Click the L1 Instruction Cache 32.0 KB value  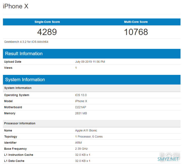[x=82, y=155]
